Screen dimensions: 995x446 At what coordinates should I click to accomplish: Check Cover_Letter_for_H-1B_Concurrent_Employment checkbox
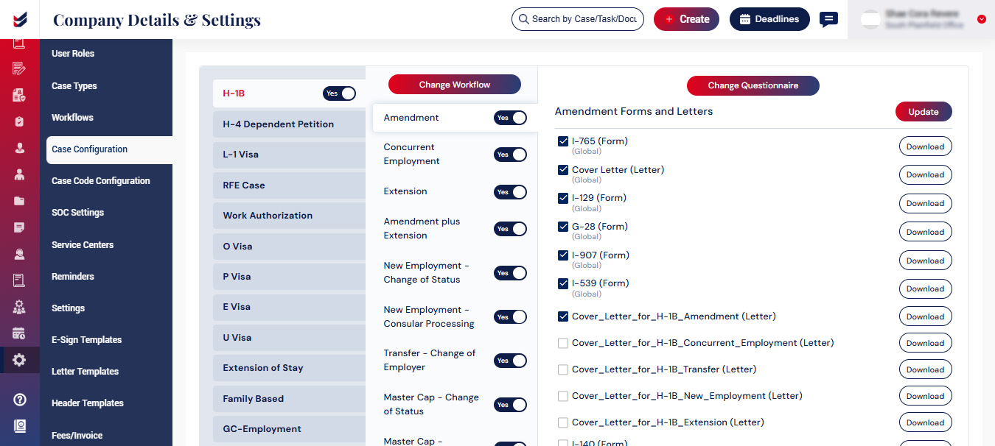563,343
